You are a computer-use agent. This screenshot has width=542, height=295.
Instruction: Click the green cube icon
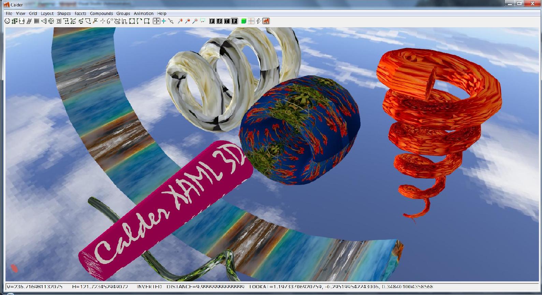pyautogui.click(x=244, y=21)
